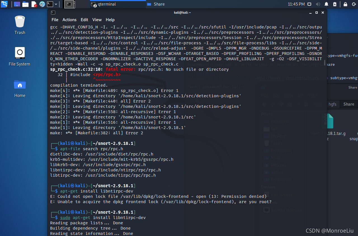Click the terminal vertical scrollbar handle

[x=325, y=63]
